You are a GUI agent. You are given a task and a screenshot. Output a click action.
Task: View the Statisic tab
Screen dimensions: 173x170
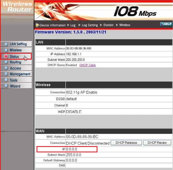[x=109, y=25]
